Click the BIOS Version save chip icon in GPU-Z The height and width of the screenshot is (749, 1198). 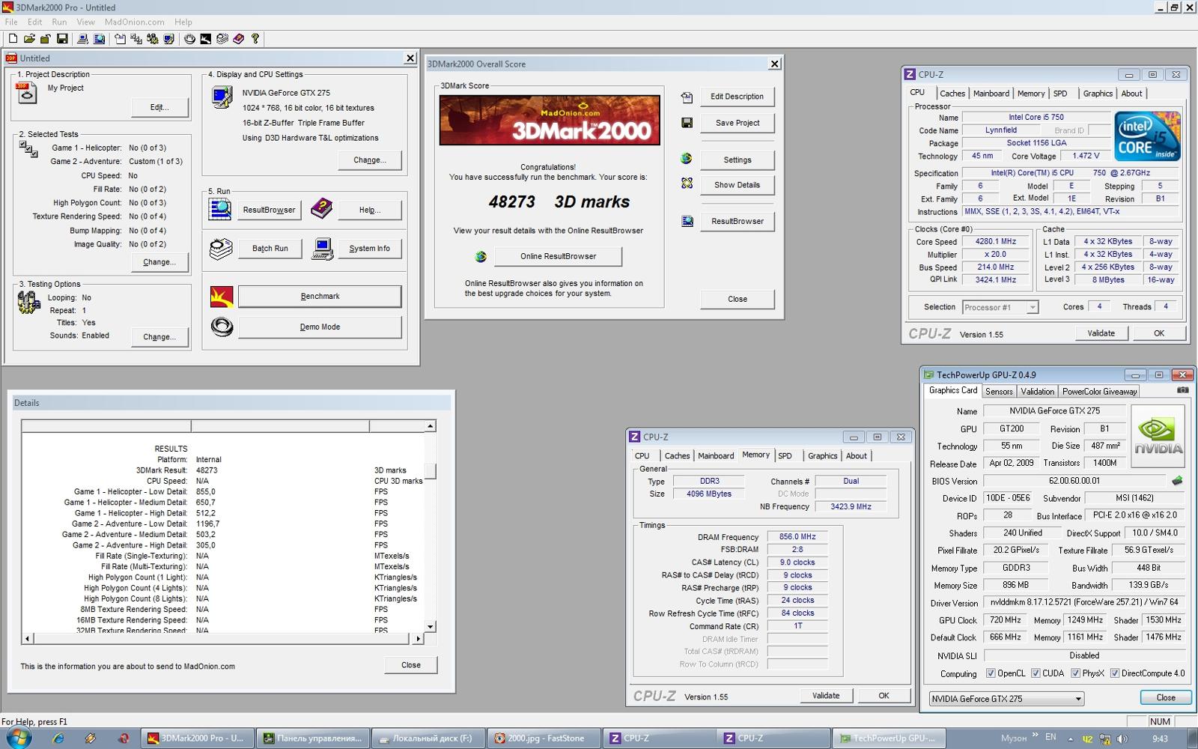pos(1177,481)
